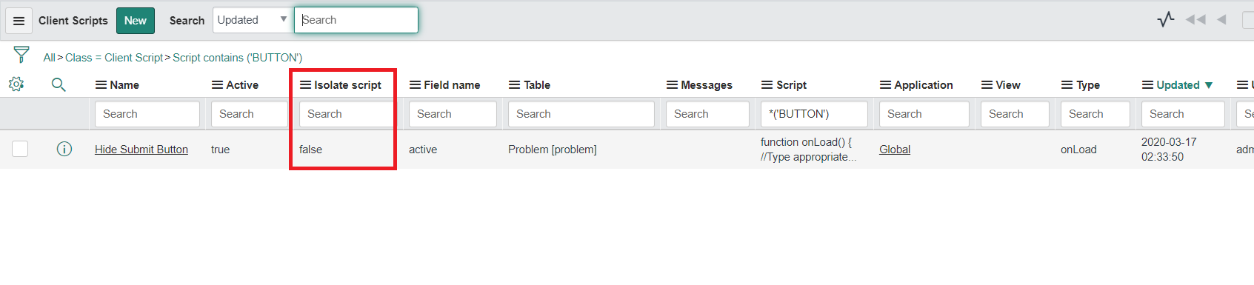Open the Global application link
The width and height of the screenshot is (1254, 285).
pyautogui.click(x=895, y=150)
